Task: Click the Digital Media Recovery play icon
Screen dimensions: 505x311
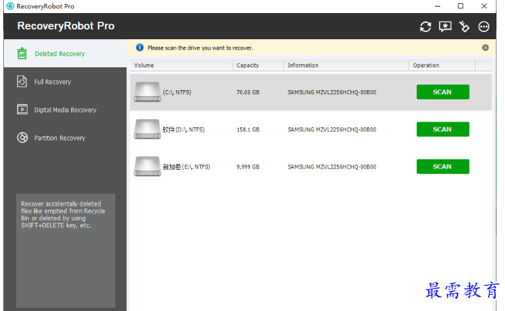Action: pyautogui.click(x=22, y=110)
